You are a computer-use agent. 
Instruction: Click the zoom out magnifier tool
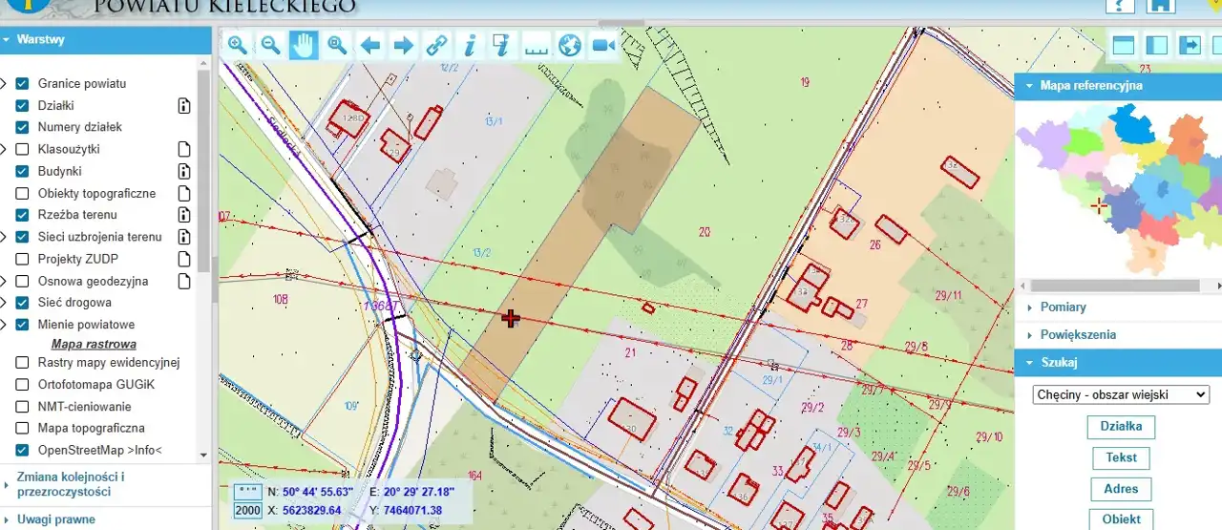point(271,45)
